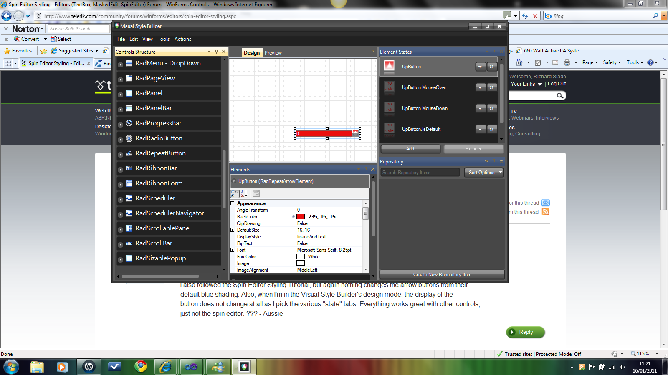This screenshot has width=668, height=375.
Task: Open the View menu in Visual Style Builder
Action: (147, 39)
